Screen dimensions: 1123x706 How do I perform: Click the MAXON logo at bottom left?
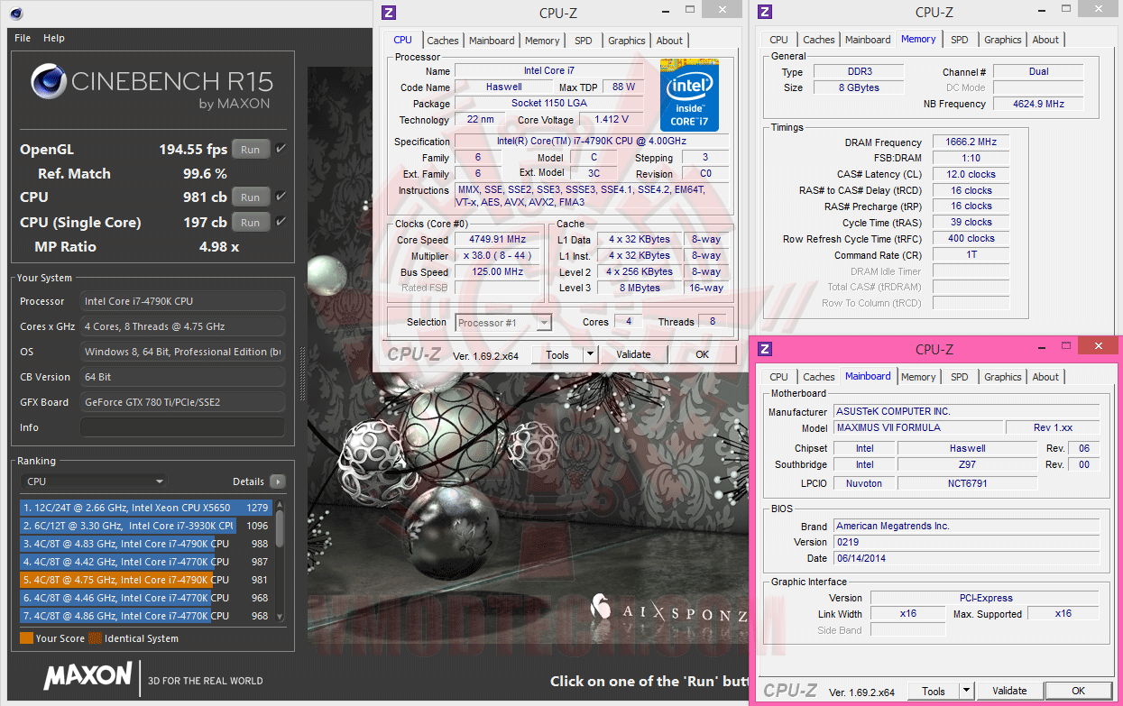[88, 675]
